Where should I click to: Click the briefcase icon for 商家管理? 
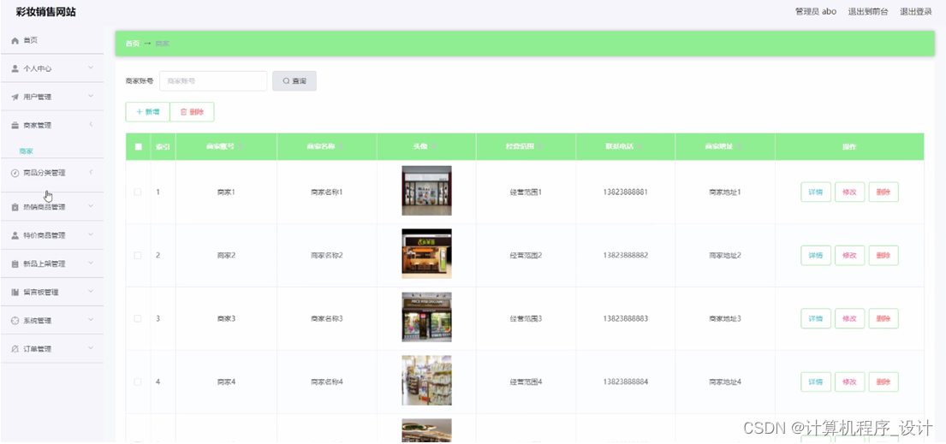15,126
